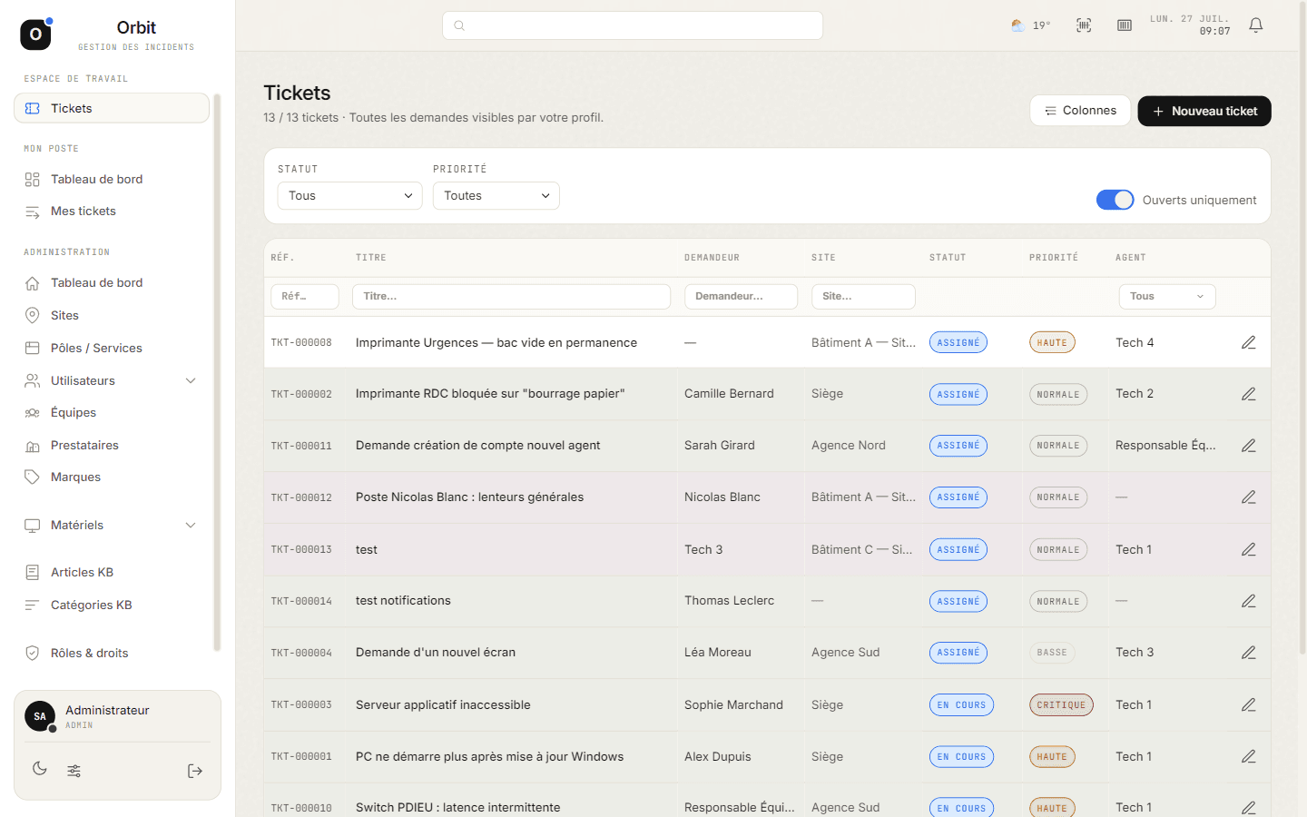This screenshot has height=817, width=1307.
Task: Click edit pencil for TKT-000004
Action: [x=1249, y=653]
